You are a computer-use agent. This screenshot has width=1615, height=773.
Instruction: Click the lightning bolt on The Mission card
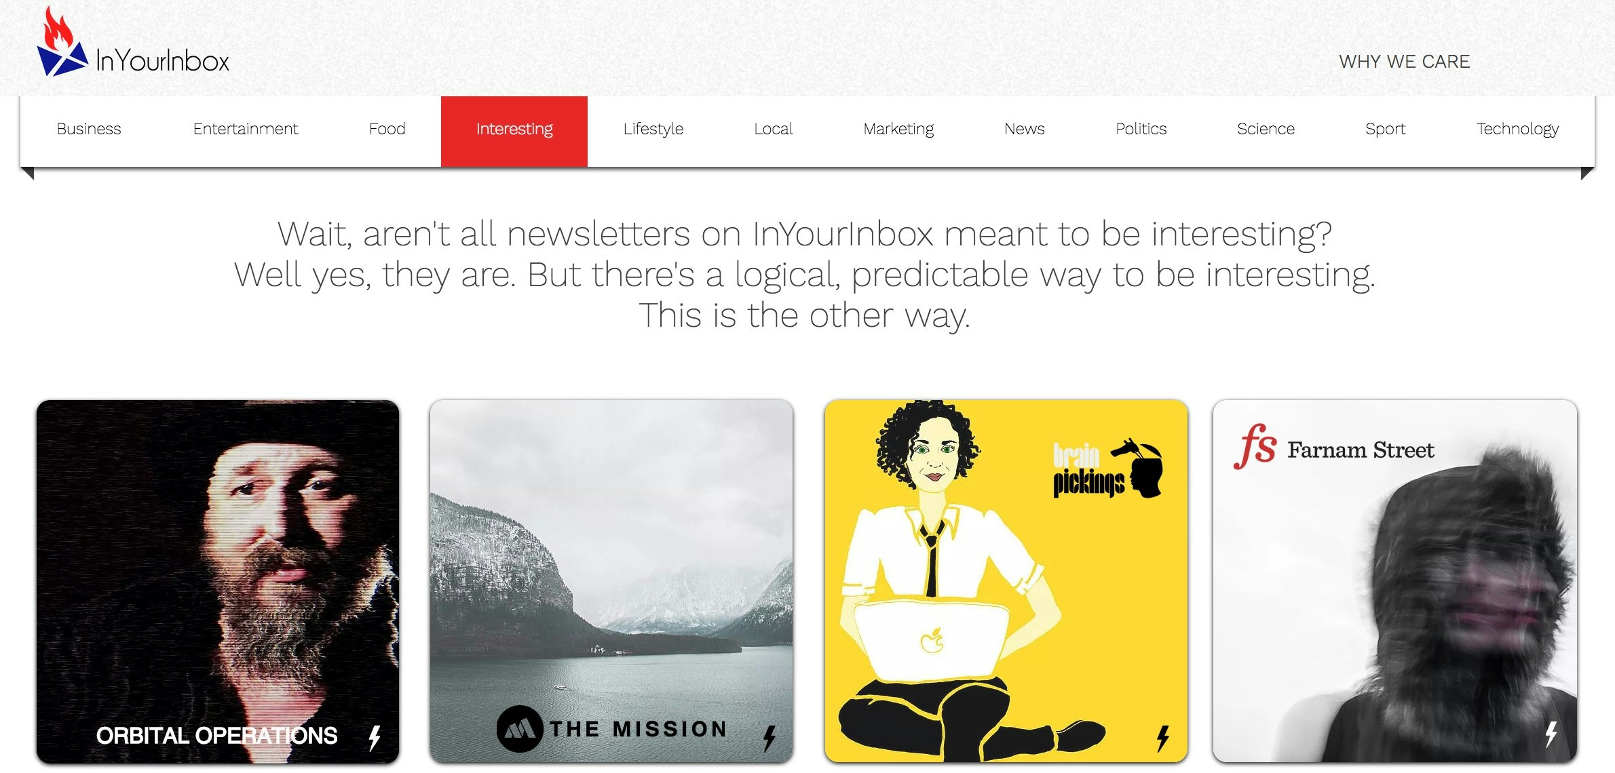click(769, 738)
